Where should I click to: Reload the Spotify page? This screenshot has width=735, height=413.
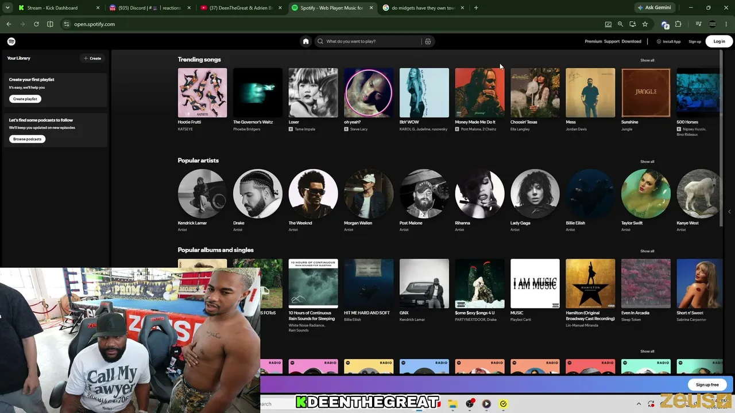(36, 24)
